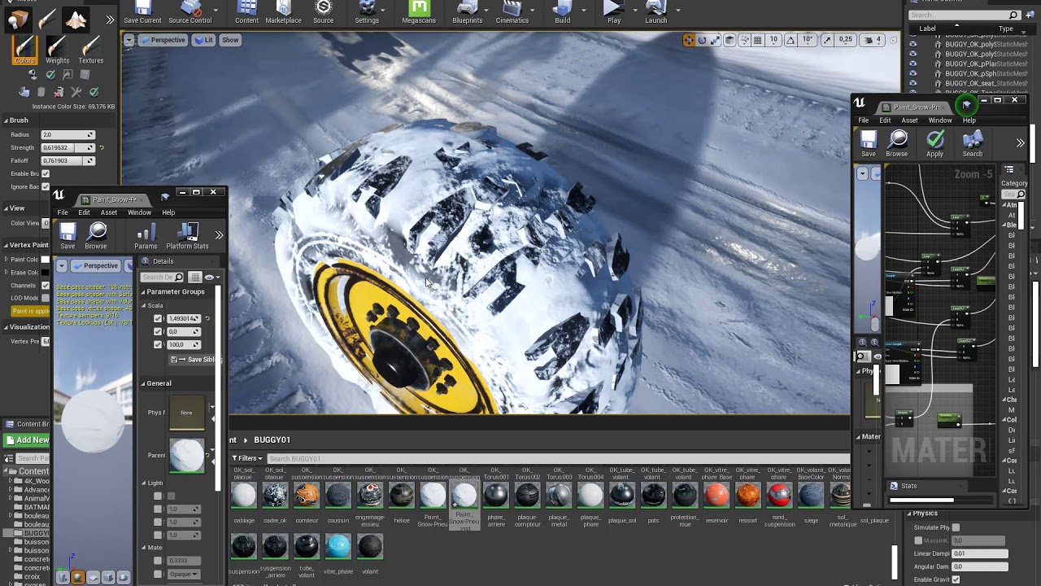
Task: Open the Content browser toolbar icon
Action: click(x=246, y=12)
